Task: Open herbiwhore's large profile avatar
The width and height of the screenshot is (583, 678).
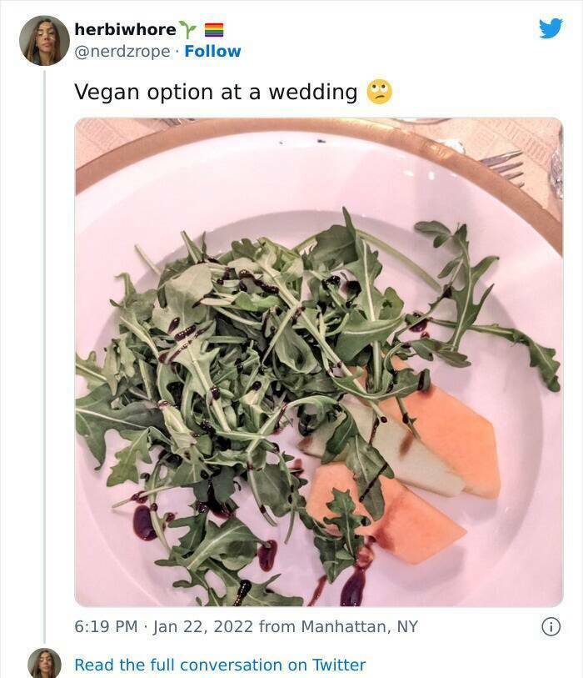Action: (44, 40)
